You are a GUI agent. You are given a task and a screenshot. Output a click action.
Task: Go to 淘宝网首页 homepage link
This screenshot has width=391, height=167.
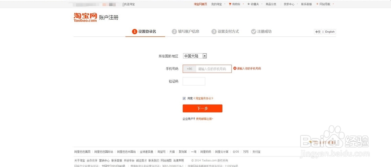click(x=201, y=4)
